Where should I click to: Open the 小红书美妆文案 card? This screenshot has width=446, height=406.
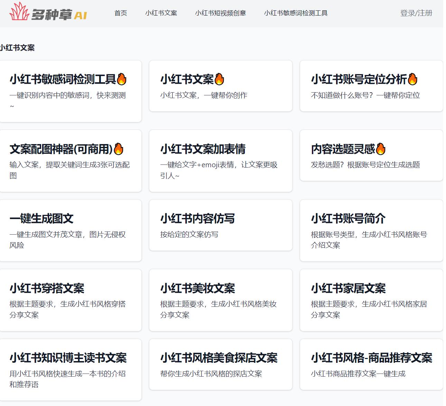tap(221, 300)
